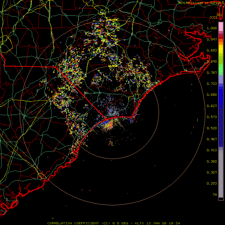Click the 0.307 scale value

coord(212,172)
